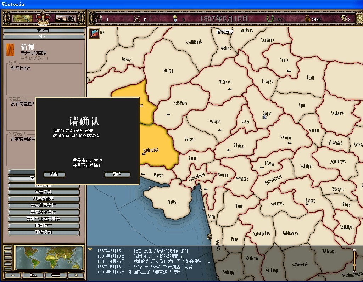Click the log entry about 煤的提纯
Viewport: 363px width, 282px height.
tap(153, 261)
